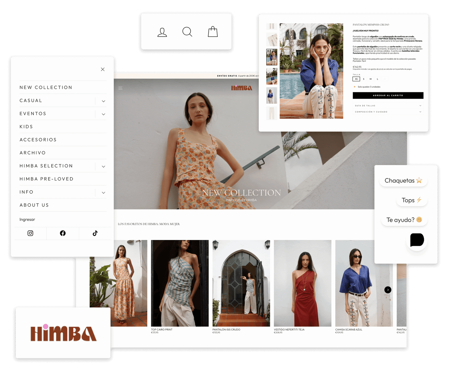450x373 pixels.
Task: Open HIMBA PRE-LOVED menu entry
Action: point(46,179)
